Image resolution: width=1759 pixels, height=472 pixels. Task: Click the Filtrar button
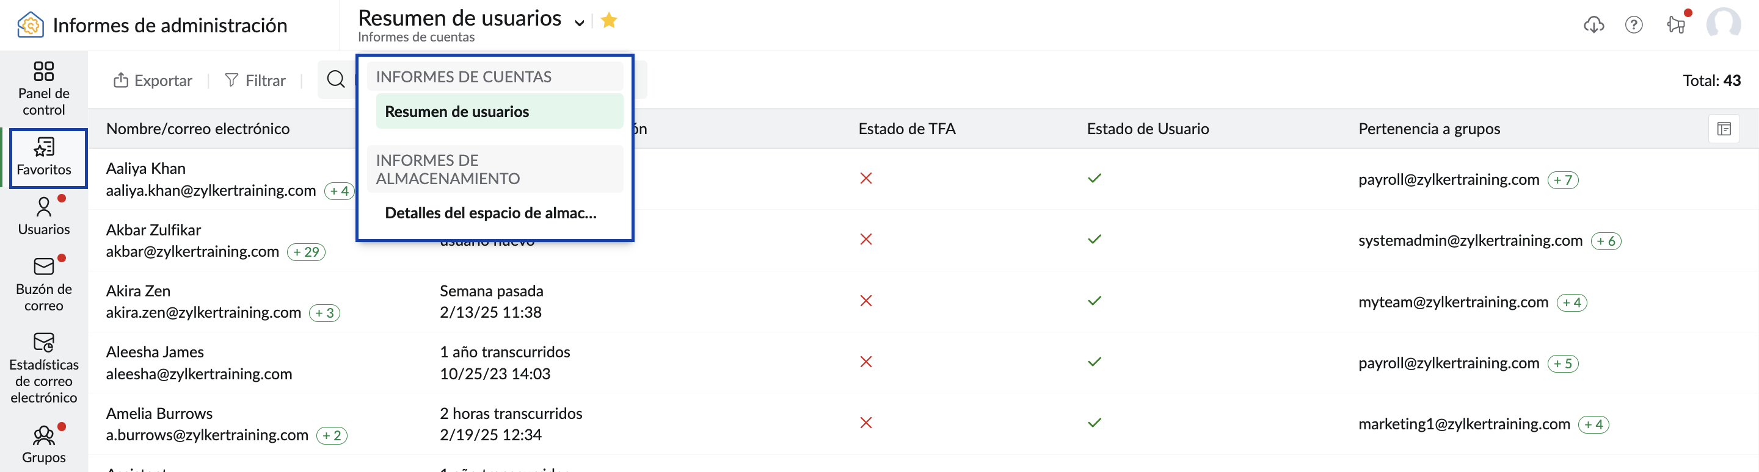pyautogui.click(x=255, y=80)
